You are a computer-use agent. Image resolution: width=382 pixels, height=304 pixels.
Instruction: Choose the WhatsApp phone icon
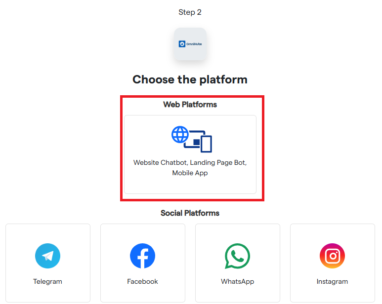point(237,256)
